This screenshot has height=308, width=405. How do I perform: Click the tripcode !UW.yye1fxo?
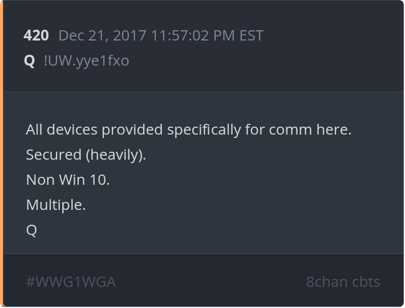(86, 60)
